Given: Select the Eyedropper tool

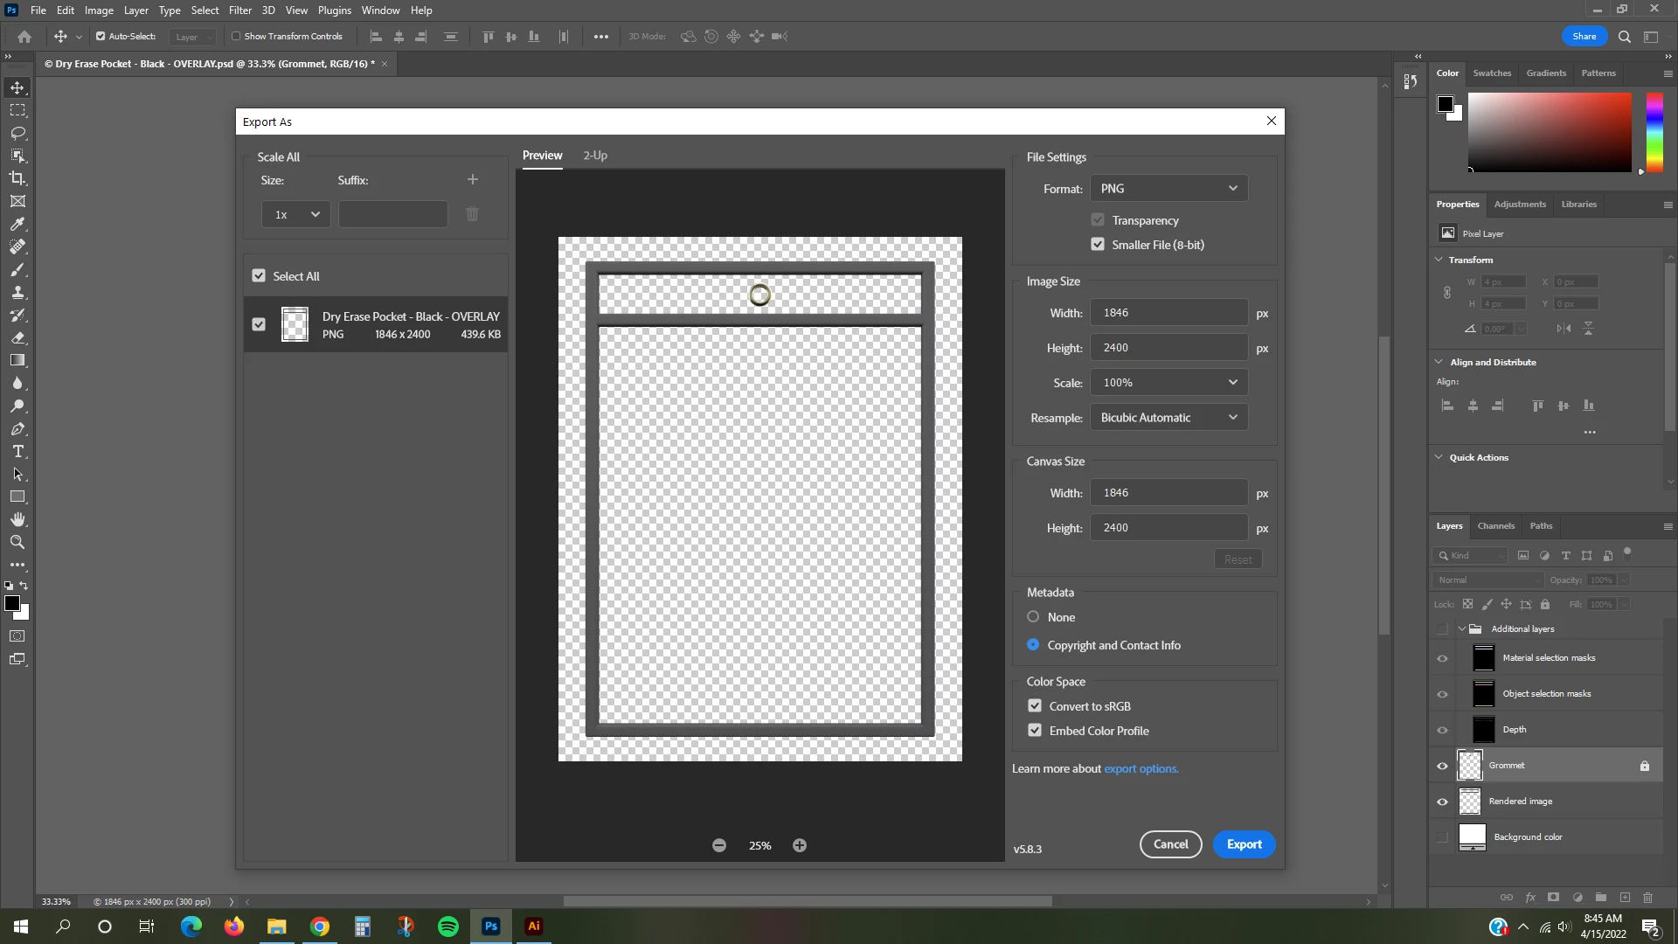Looking at the screenshot, I should 17,224.
